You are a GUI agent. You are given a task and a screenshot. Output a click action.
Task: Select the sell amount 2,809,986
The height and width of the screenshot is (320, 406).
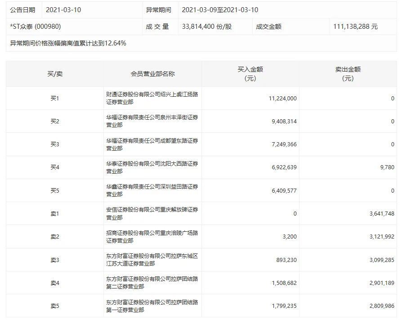(382, 306)
